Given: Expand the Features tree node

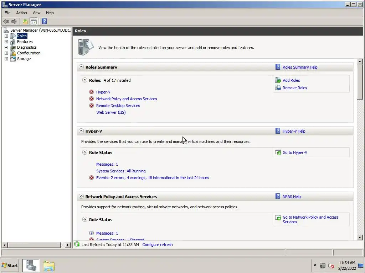Looking at the screenshot, I should [6, 42].
